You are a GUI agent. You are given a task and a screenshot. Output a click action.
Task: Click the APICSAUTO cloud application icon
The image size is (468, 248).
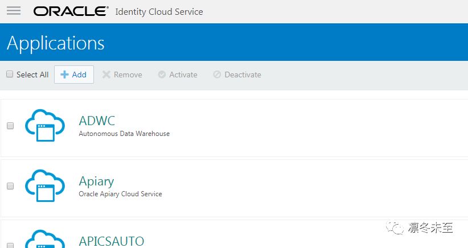45,239
